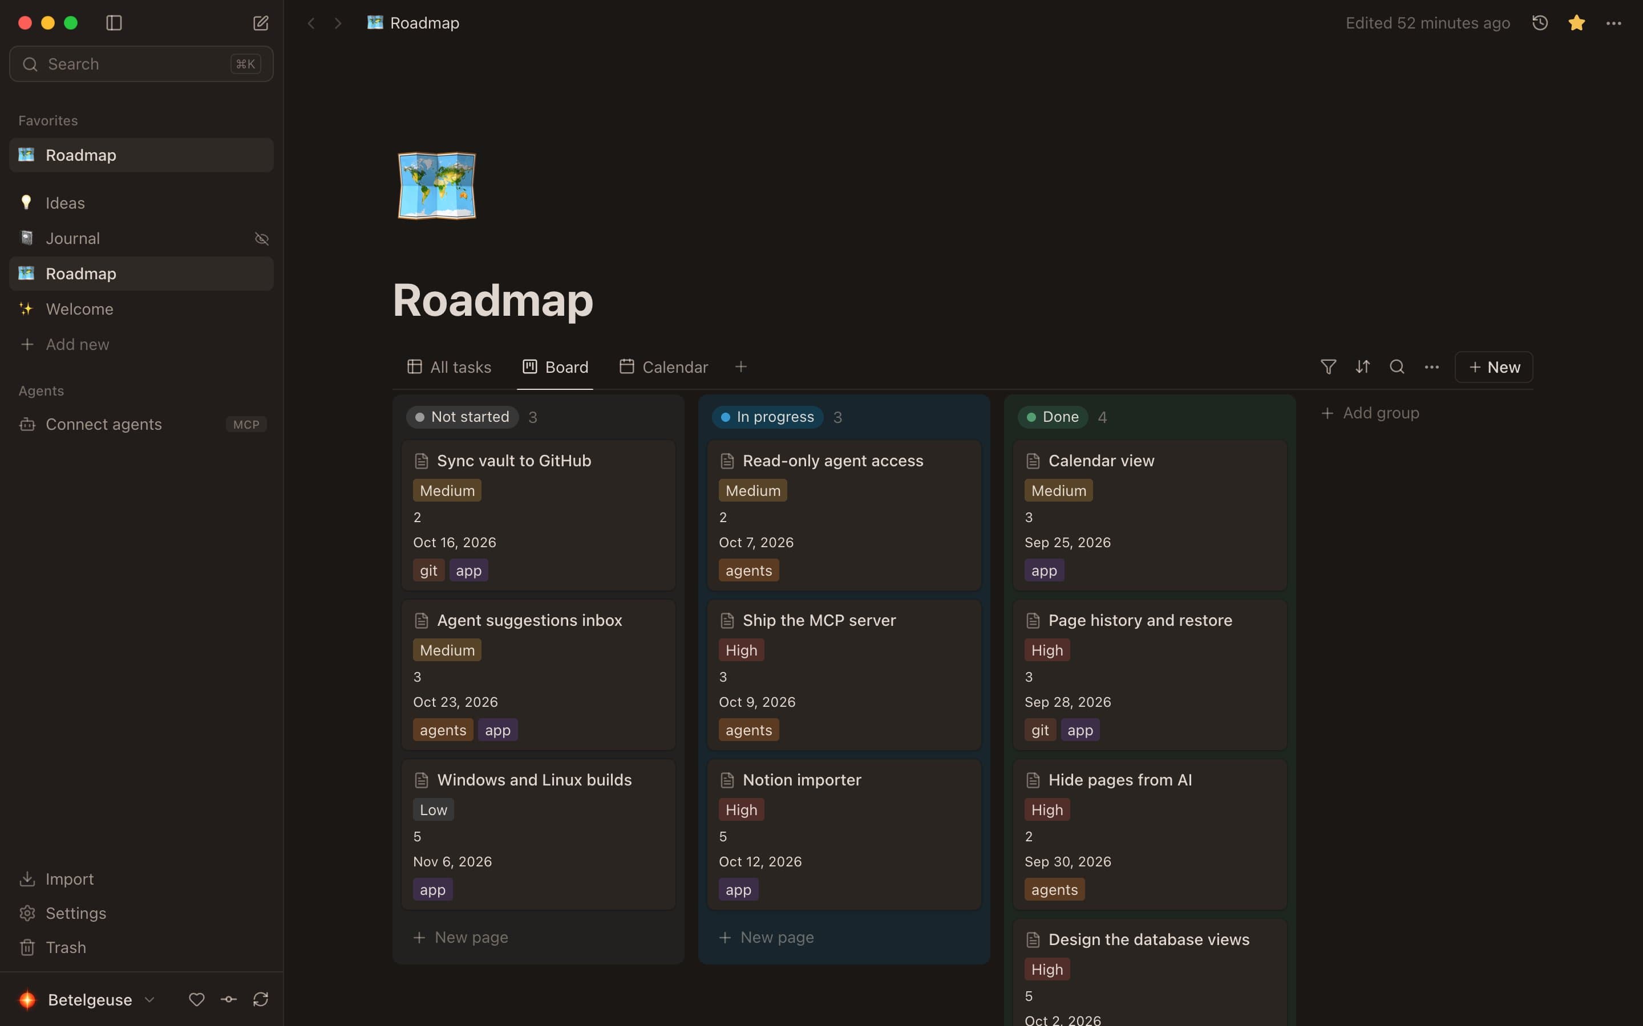Open Connect agents
This screenshot has height=1026, width=1643.
141,424
